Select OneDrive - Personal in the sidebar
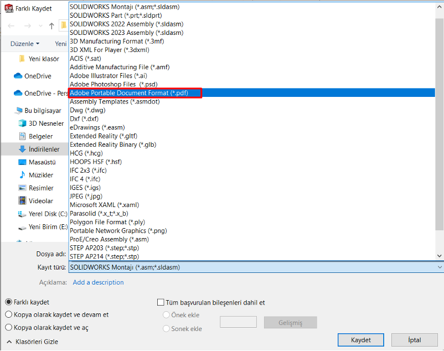The image size is (444, 351). (x=40, y=94)
